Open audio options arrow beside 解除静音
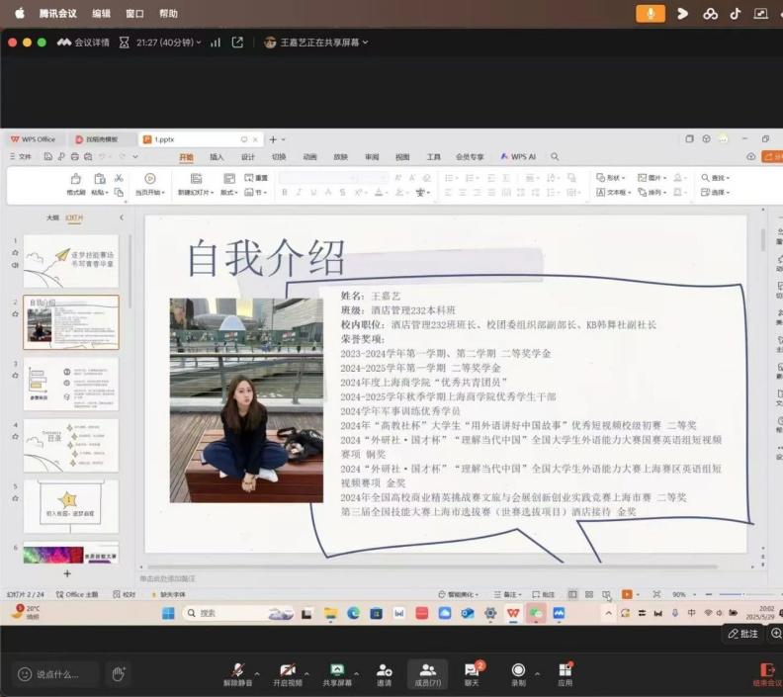The width and height of the screenshot is (783, 697). (x=257, y=670)
